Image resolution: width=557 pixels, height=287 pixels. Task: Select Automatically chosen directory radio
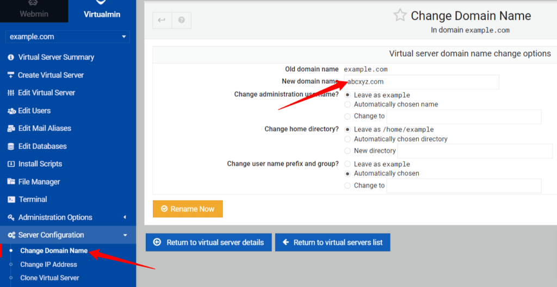348,139
